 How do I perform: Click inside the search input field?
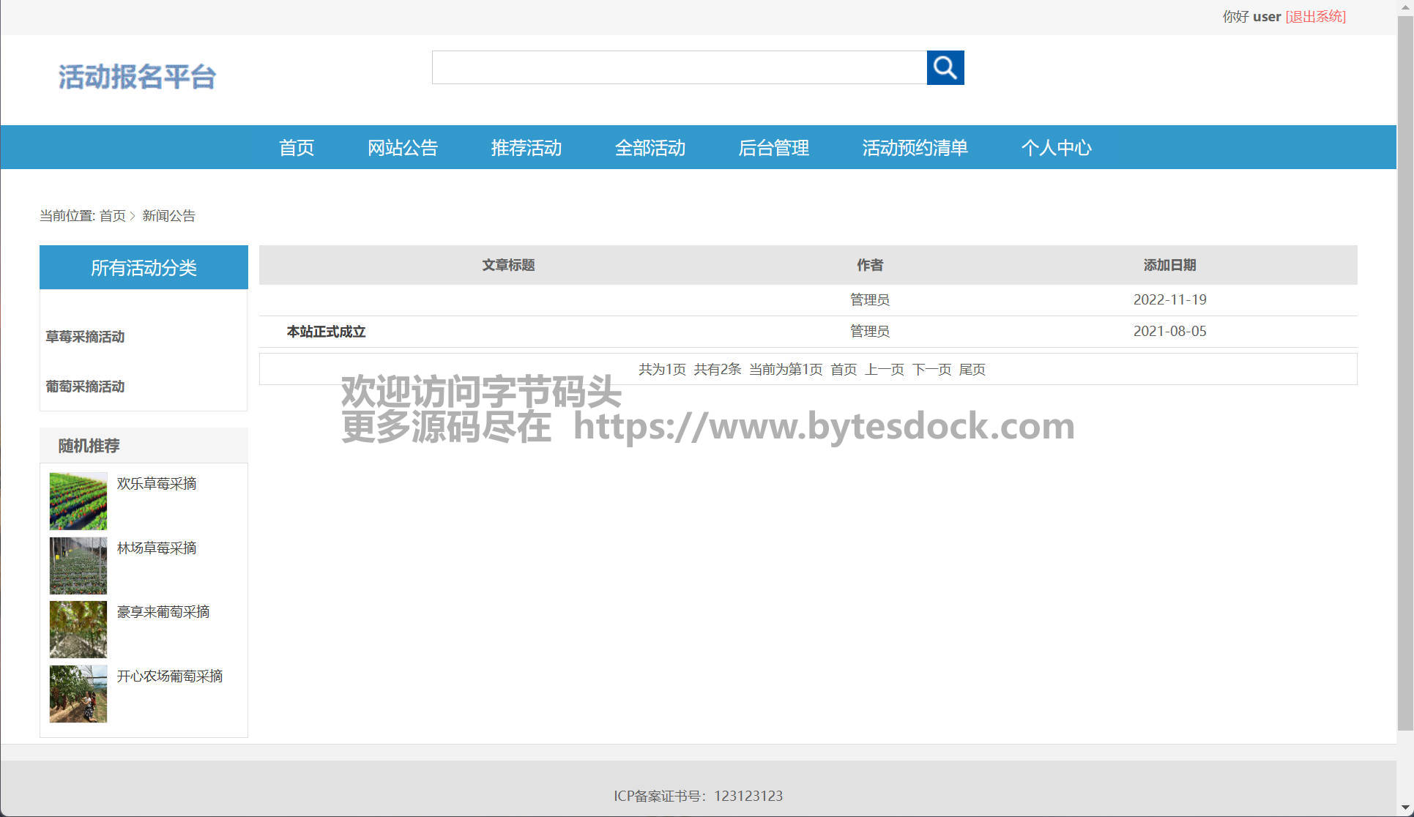tap(679, 67)
